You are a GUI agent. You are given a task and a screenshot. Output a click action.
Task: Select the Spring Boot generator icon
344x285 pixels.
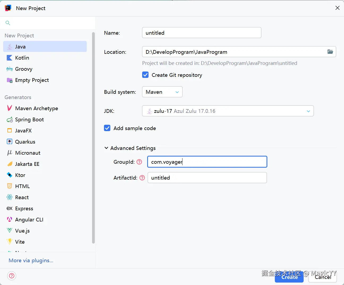pyautogui.click(x=10, y=119)
